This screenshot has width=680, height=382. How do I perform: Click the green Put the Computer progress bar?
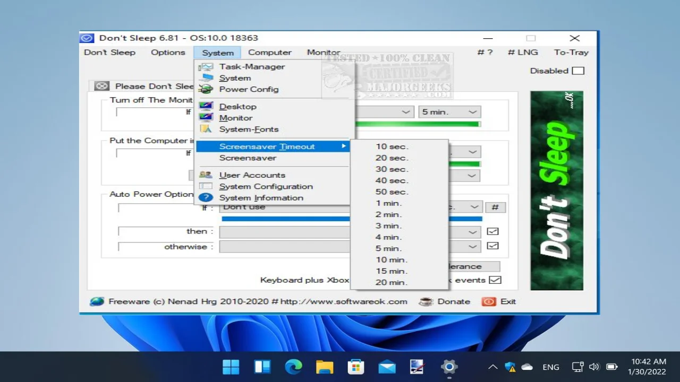tap(465, 164)
